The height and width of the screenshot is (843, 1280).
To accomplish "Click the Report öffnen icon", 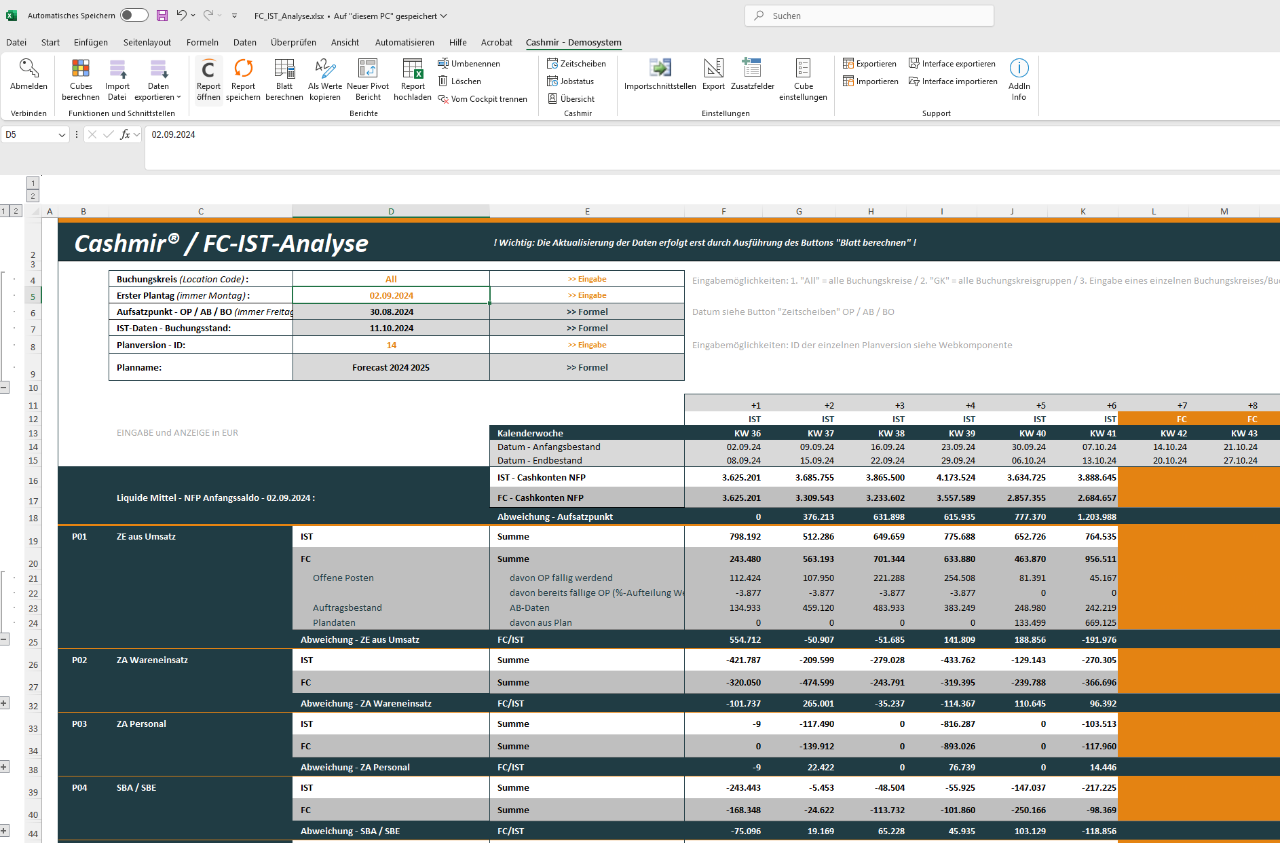I will click(208, 68).
